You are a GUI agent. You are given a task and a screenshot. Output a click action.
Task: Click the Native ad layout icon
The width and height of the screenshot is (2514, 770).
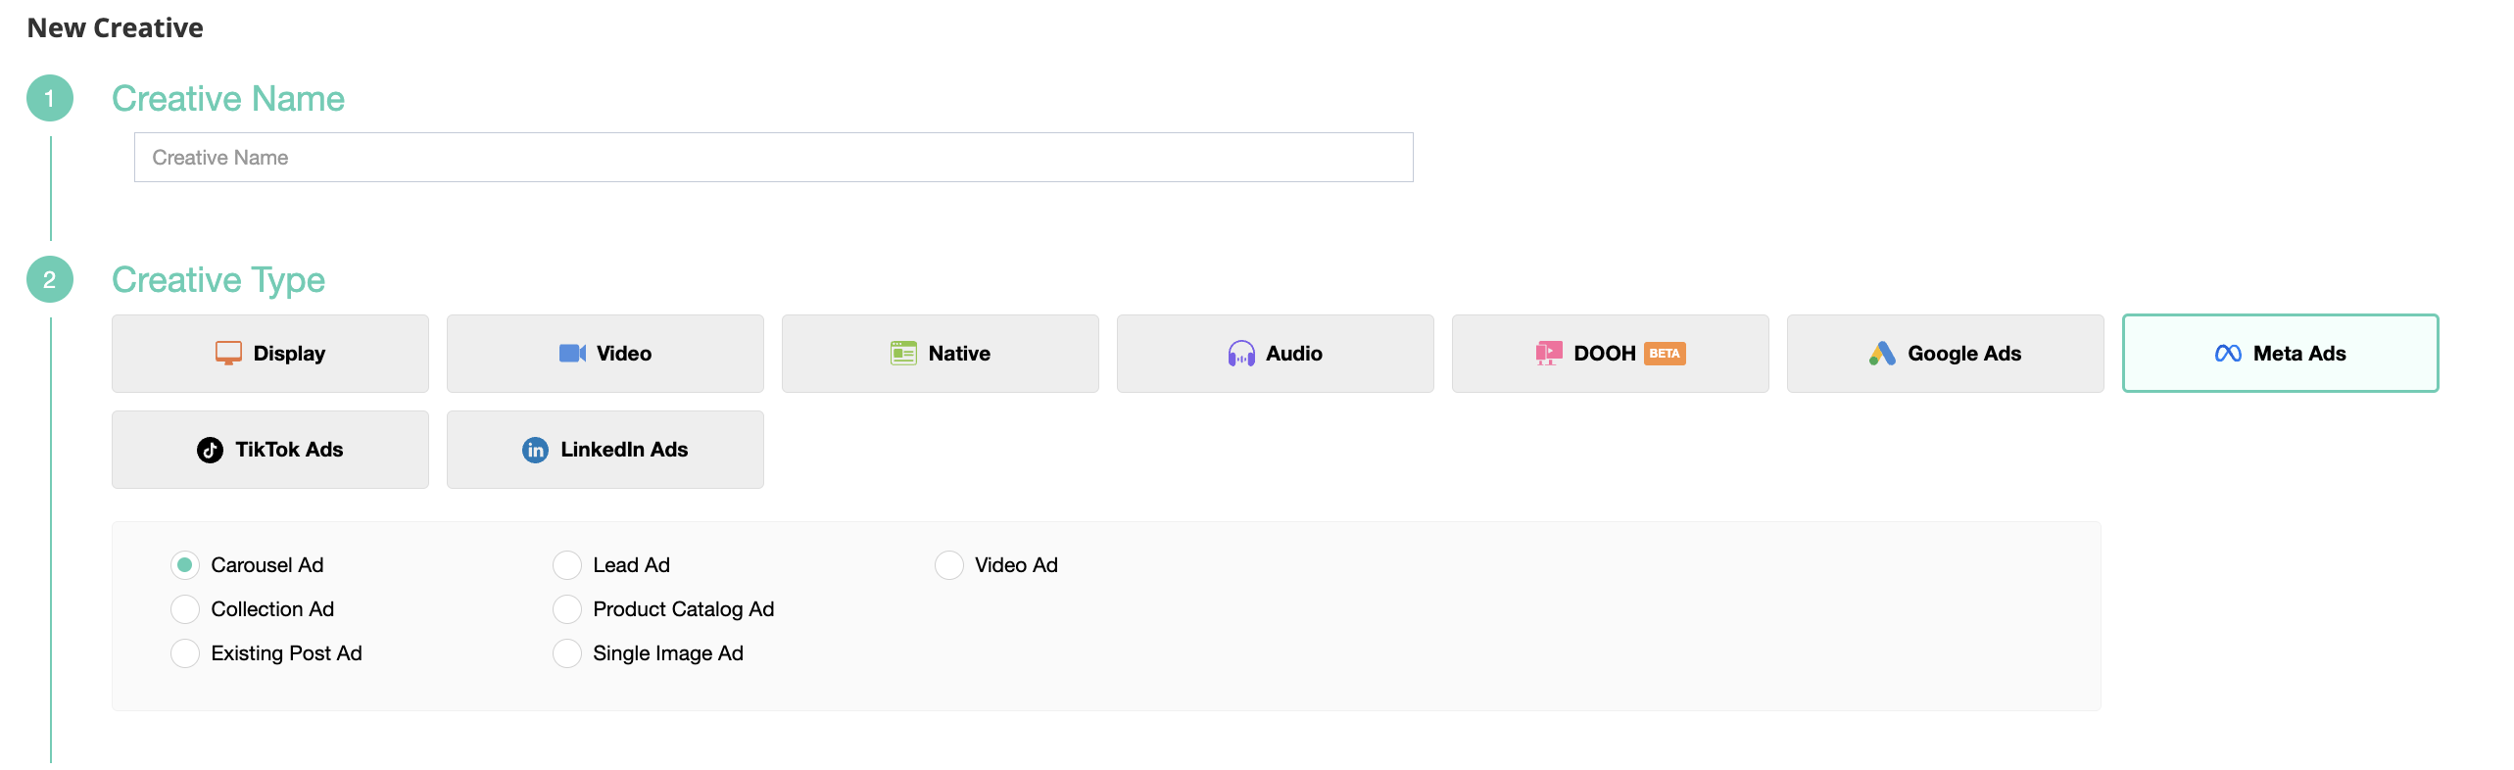point(903,354)
